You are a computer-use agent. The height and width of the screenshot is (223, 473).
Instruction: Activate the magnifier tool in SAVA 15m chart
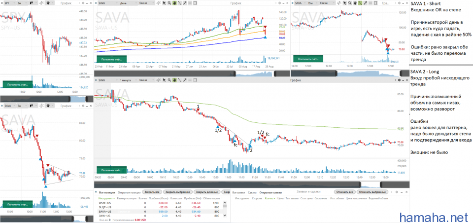[x=350, y=3]
